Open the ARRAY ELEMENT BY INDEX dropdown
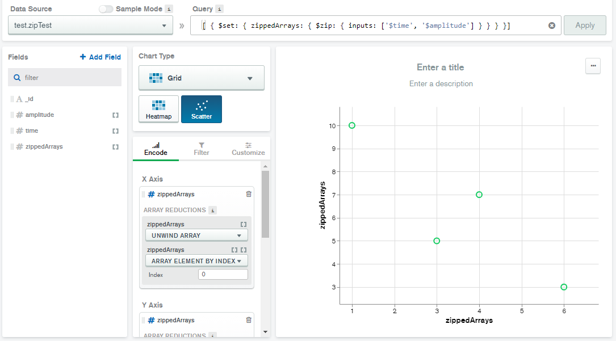The height and width of the screenshot is (341, 616). tap(196, 261)
